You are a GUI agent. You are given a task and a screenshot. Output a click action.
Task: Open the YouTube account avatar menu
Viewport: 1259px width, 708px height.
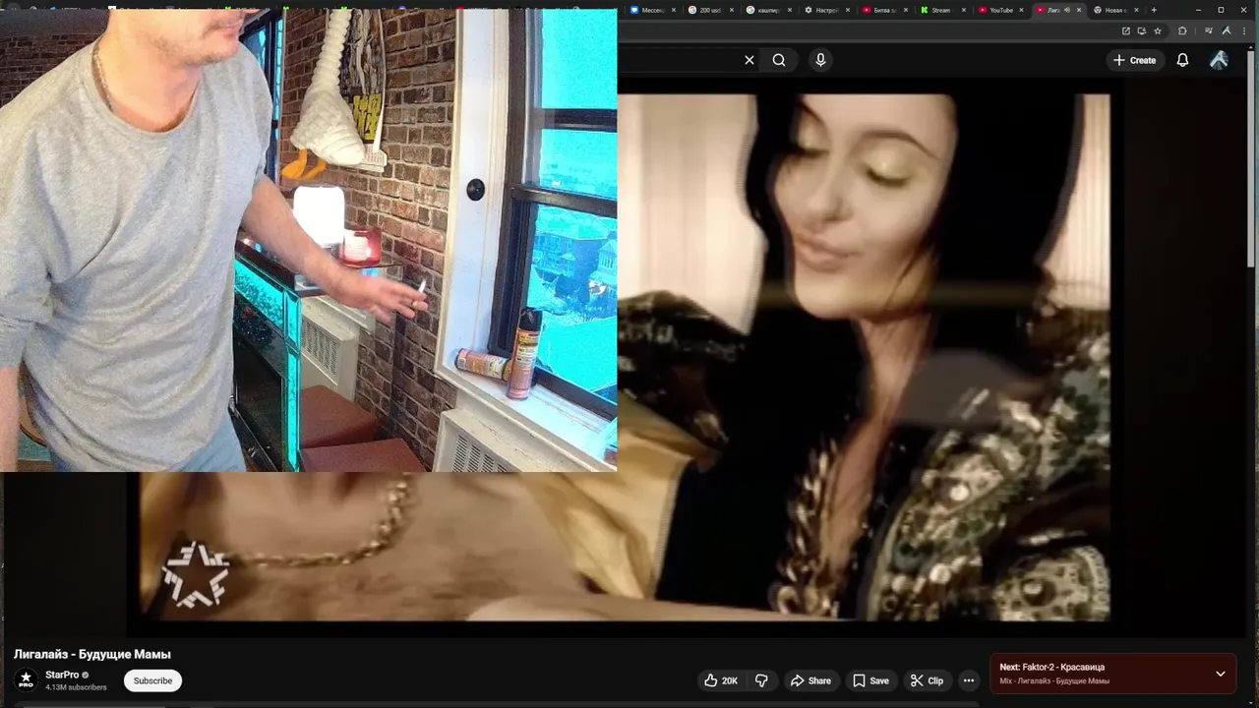point(1219,60)
